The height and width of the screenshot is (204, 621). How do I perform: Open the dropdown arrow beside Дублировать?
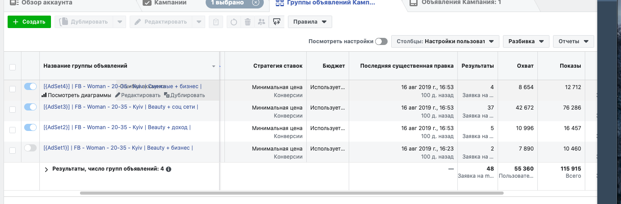tap(119, 22)
